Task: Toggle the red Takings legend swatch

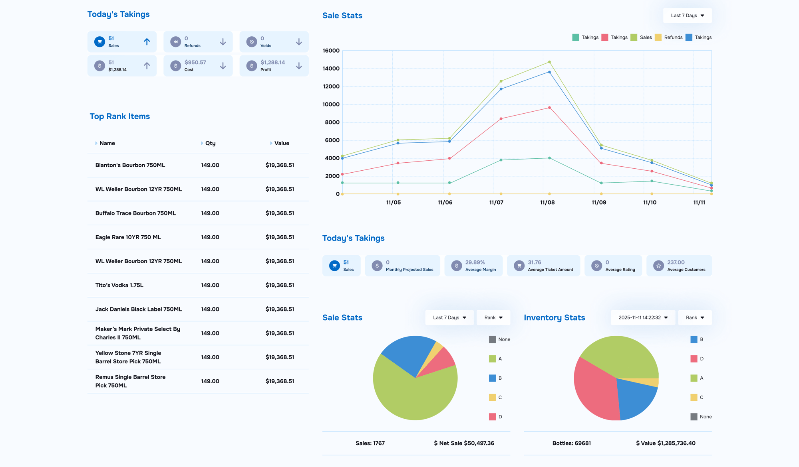Action: tap(605, 37)
